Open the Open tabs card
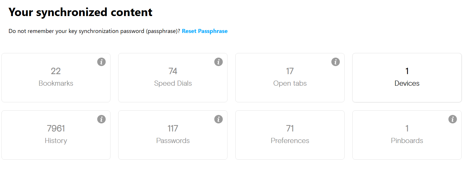The width and height of the screenshot is (472, 176). coord(290,78)
